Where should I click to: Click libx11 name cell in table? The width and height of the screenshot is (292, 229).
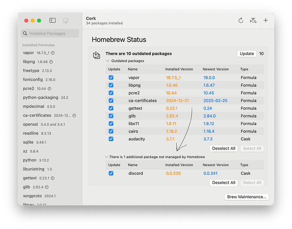tap(133, 124)
